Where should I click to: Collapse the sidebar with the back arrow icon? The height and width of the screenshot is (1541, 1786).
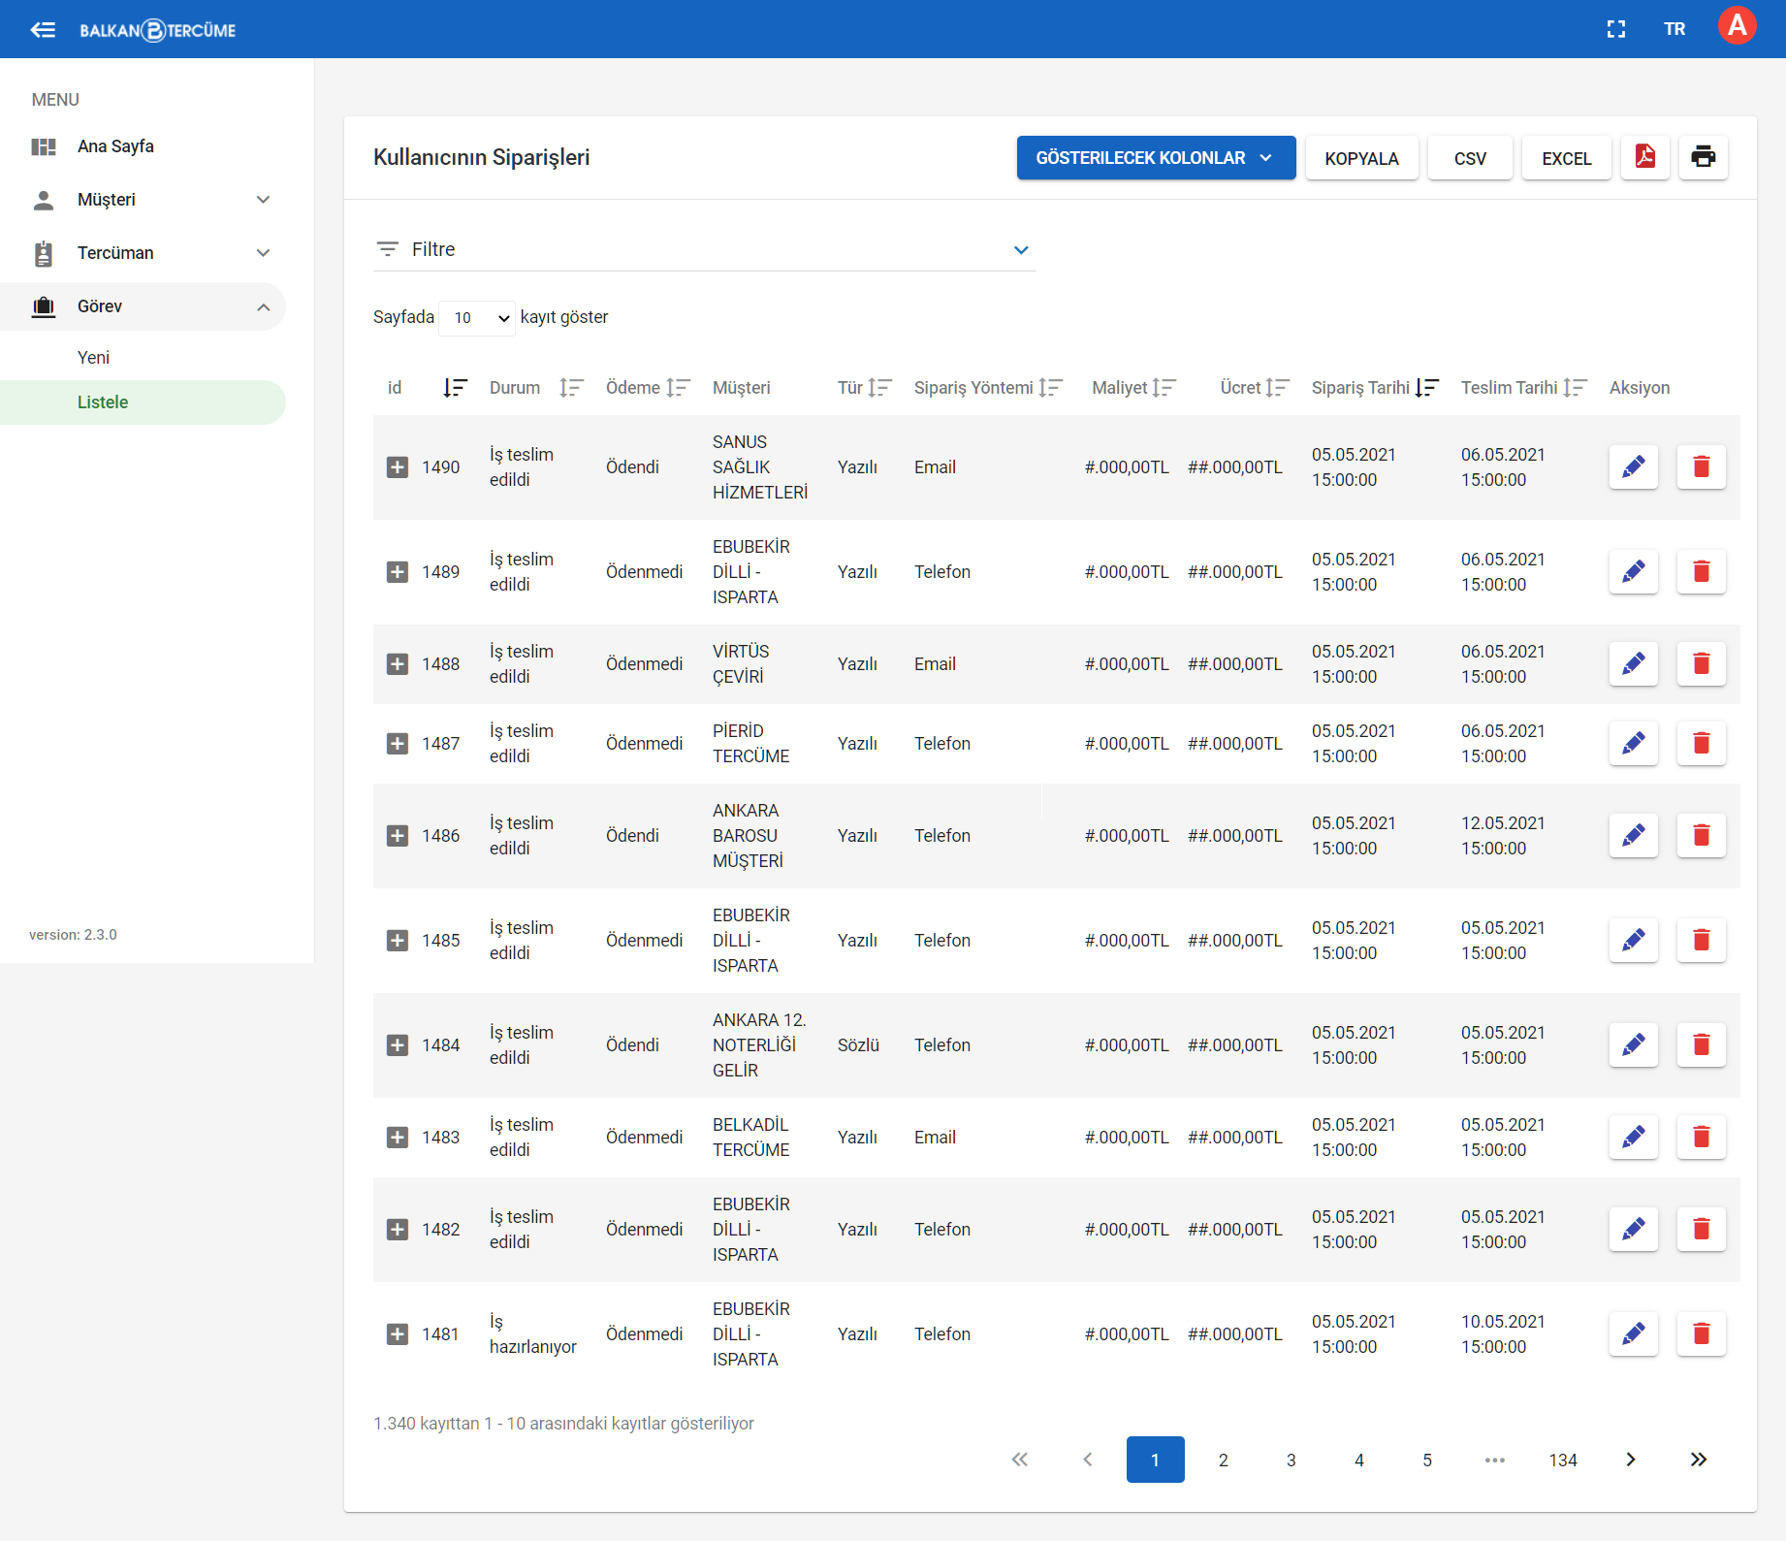(x=43, y=30)
